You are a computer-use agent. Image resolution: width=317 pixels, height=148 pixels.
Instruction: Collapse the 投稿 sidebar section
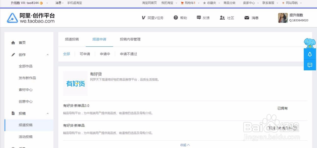pos(48,113)
